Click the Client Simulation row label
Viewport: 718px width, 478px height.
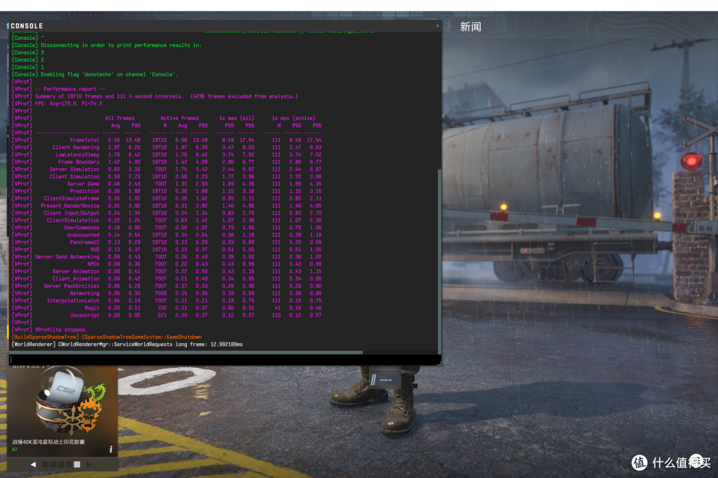(x=74, y=177)
